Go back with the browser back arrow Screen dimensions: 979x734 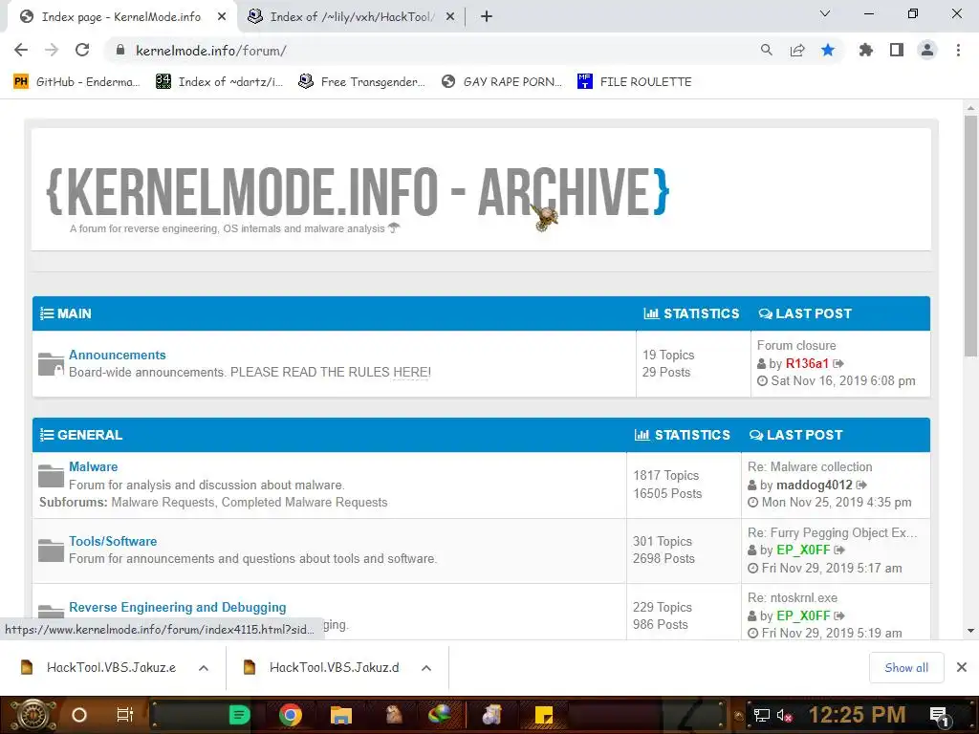[x=21, y=50]
